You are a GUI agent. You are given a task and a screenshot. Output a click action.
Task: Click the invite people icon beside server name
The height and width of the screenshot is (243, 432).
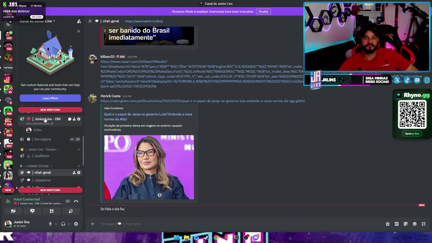[79, 21]
